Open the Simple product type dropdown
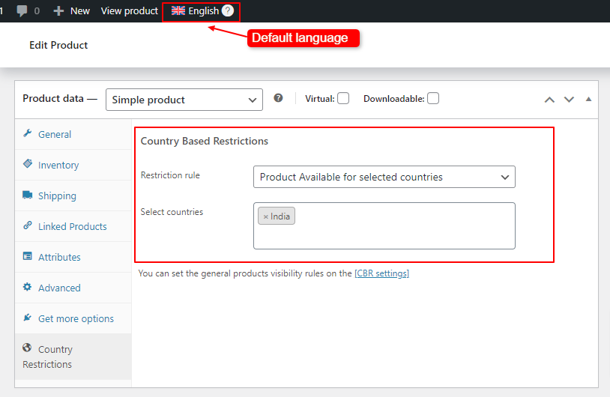 [184, 100]
